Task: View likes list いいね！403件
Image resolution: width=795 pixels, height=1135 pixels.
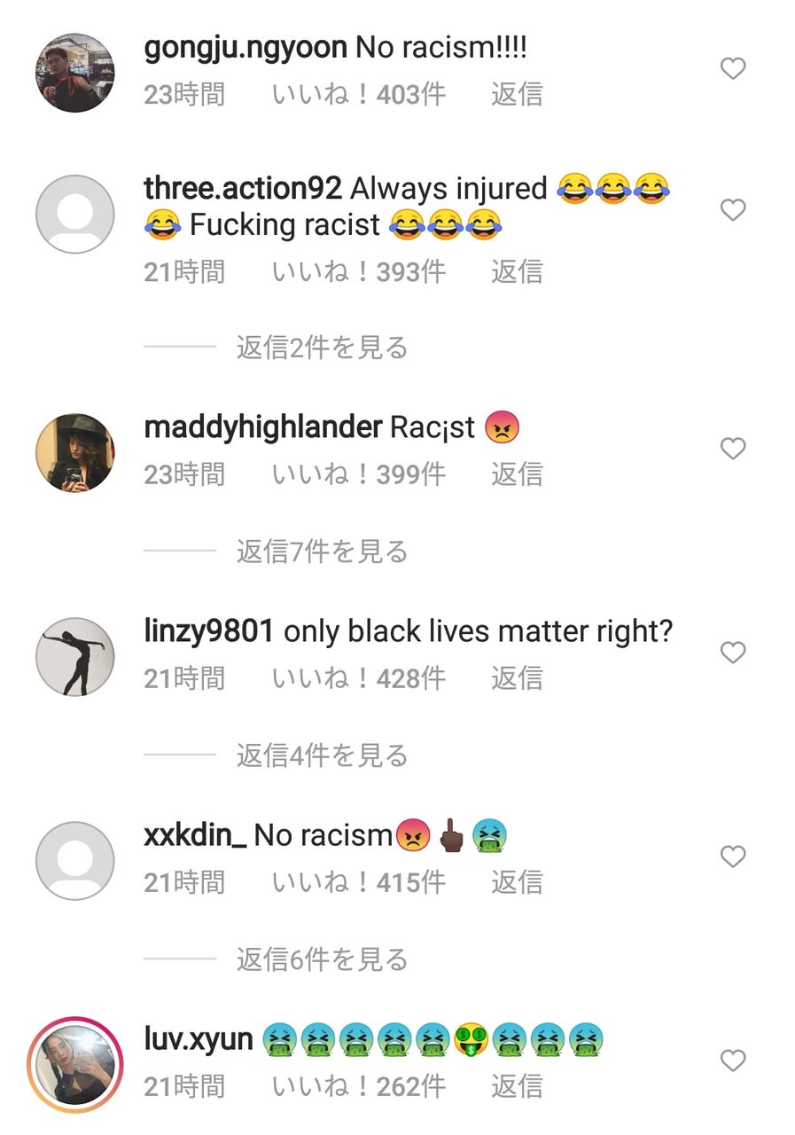Action: click(359, 94)
